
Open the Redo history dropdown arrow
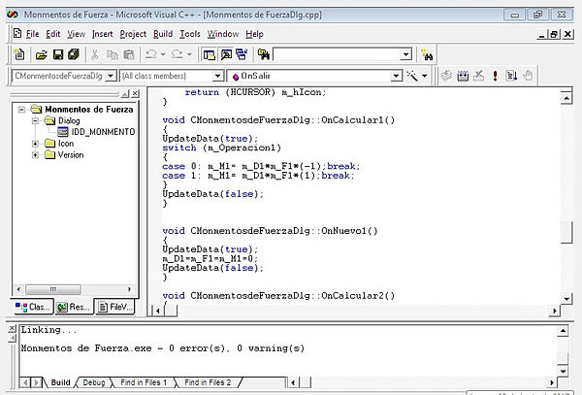coord(189,54)
